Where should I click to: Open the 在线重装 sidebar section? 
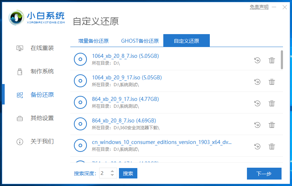click(42, 48)
